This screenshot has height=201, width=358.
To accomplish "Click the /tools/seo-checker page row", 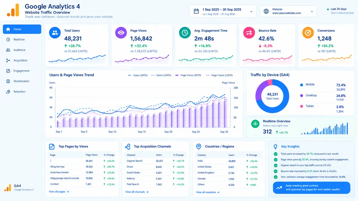I will (x=82, y=172).
